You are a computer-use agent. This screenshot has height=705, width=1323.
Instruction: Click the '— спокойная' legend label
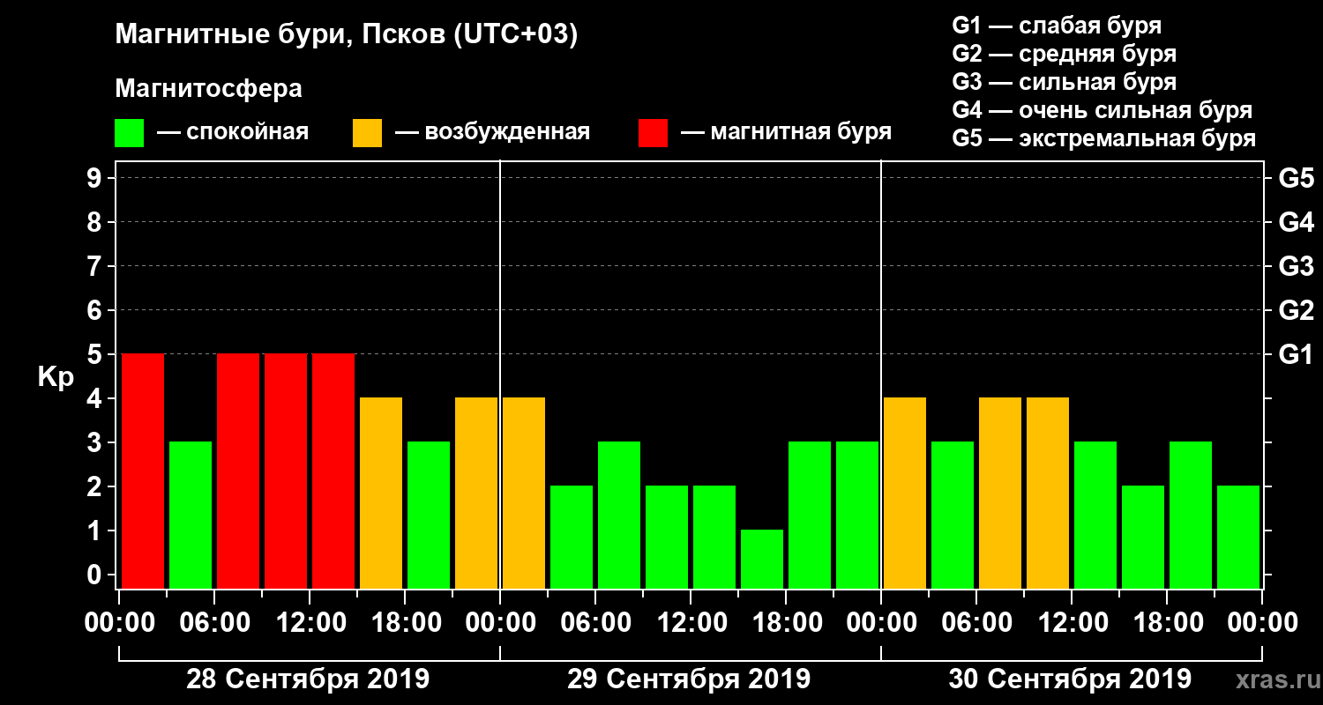coord(233,133)
